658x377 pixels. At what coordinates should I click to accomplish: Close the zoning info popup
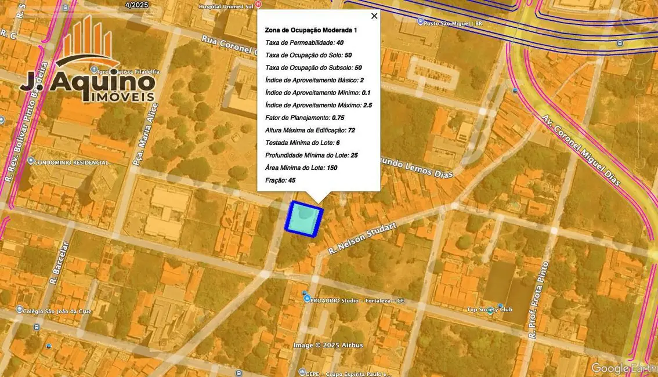pos(374,16)
